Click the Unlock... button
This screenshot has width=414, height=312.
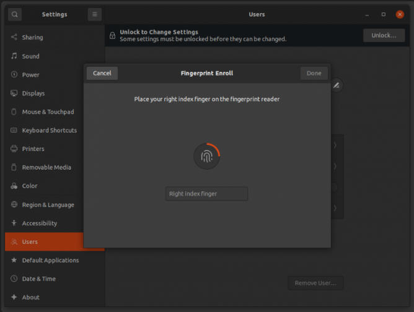click(384, 35)
